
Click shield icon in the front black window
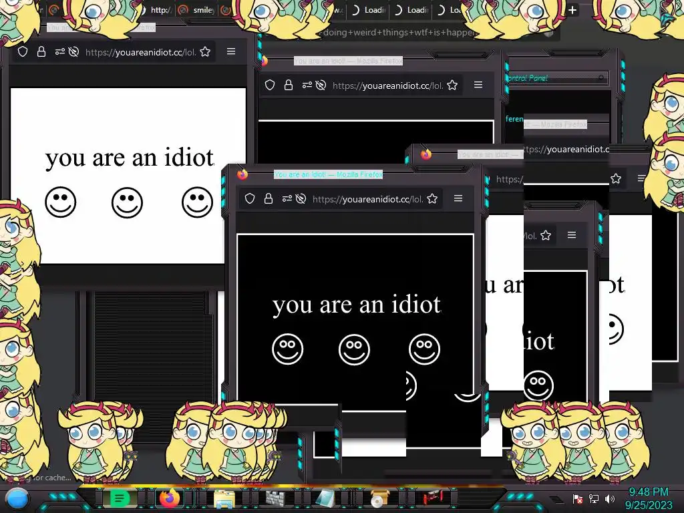click(250, 199)
